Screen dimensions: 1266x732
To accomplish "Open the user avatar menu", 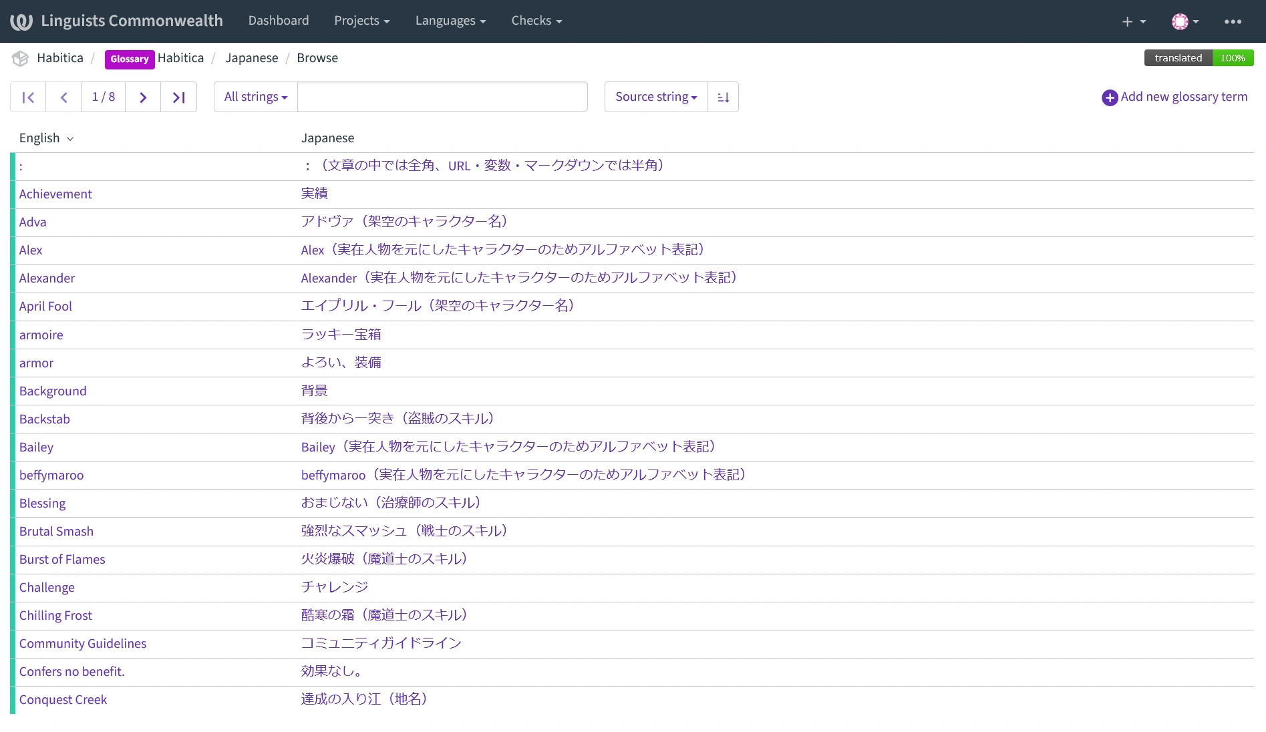I will pyautogui.click(x=1184, y=21).
